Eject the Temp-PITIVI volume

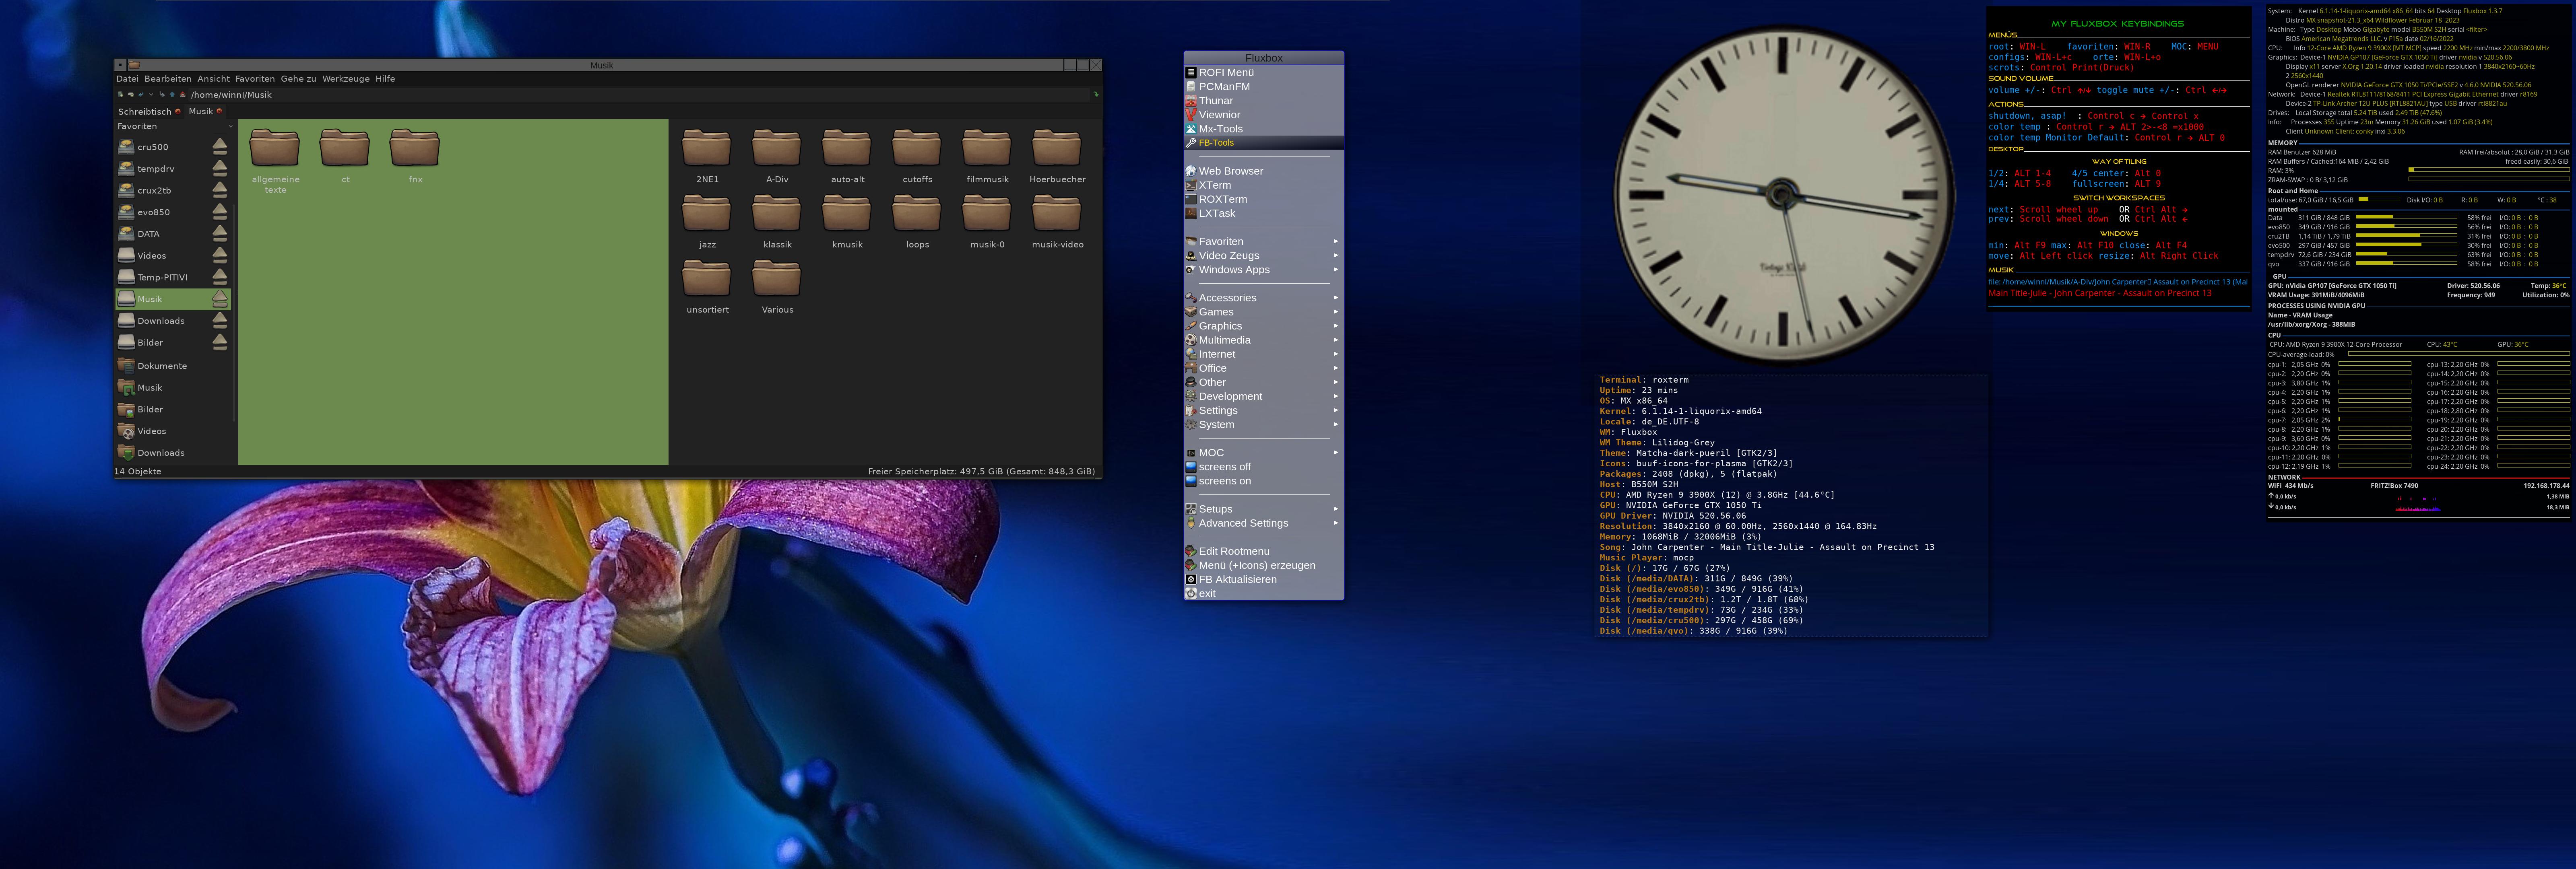[x=220, y=277]
